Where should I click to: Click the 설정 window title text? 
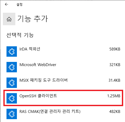coord(19,4)
